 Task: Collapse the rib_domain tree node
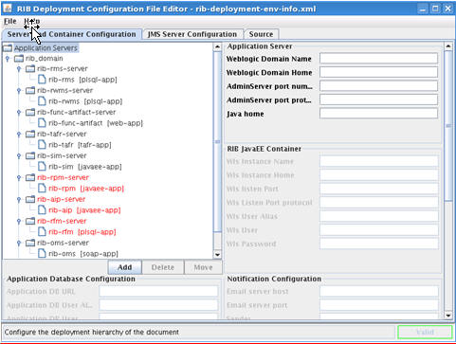pos(8,59)
